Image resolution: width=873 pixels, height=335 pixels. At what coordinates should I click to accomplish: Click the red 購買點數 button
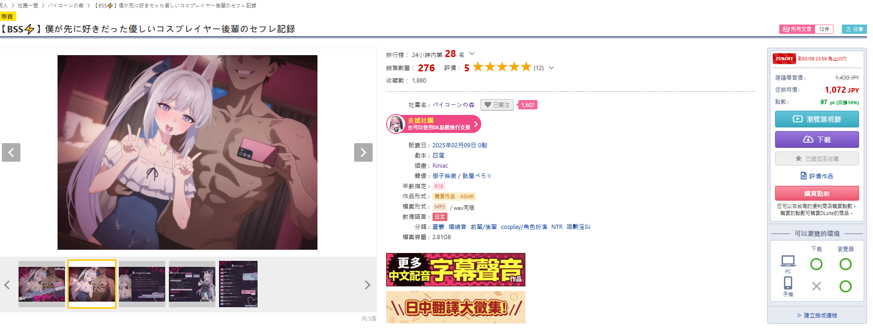pyautogui.click(x=817, y=193)
